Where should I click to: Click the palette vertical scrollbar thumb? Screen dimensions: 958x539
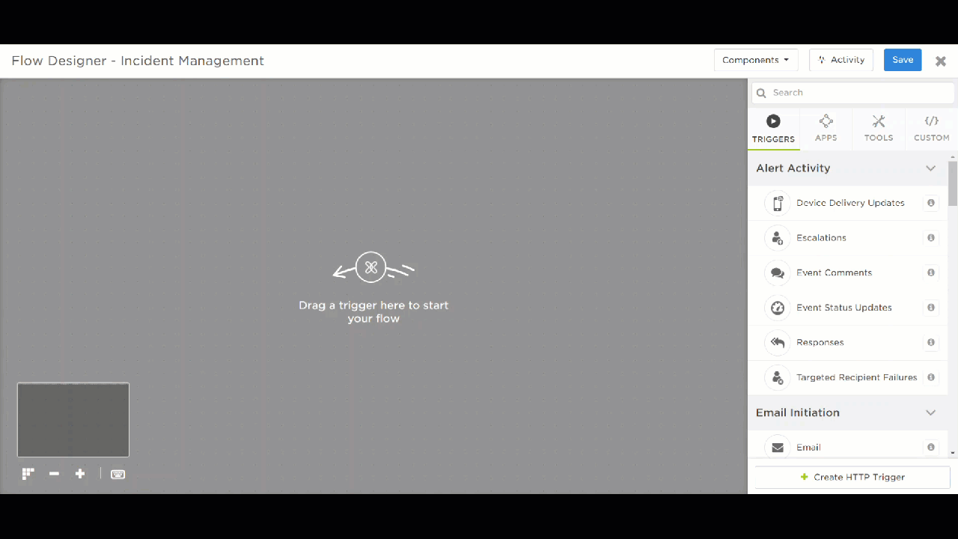tap(953, 183)
